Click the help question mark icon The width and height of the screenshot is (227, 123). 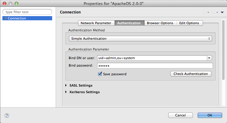tap(7, 115)
